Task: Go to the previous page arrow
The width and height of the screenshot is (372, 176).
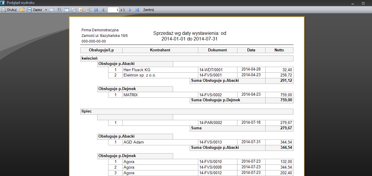Action: (103, 10)
